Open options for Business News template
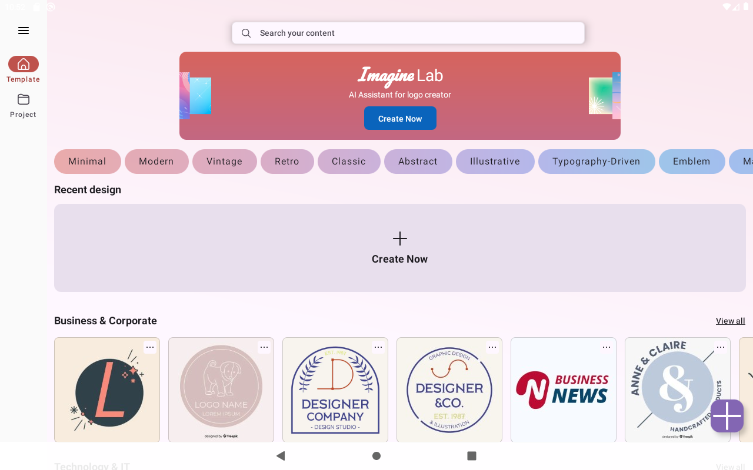The height and width of the screenshot is (470, 753). pos(607,347)
